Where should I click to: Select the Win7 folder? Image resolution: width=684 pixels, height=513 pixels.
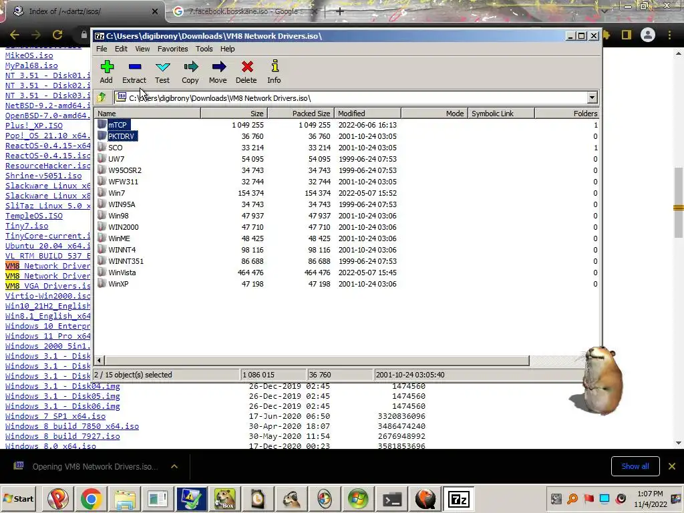coord(116,193)
